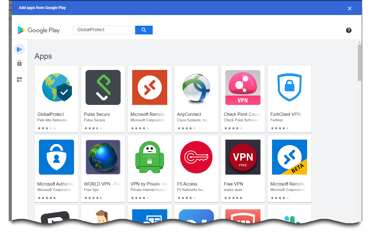This screenshot has height=241, width=371.
Task: Click the FortiClient VPN app title
Action: coord(285,114)
